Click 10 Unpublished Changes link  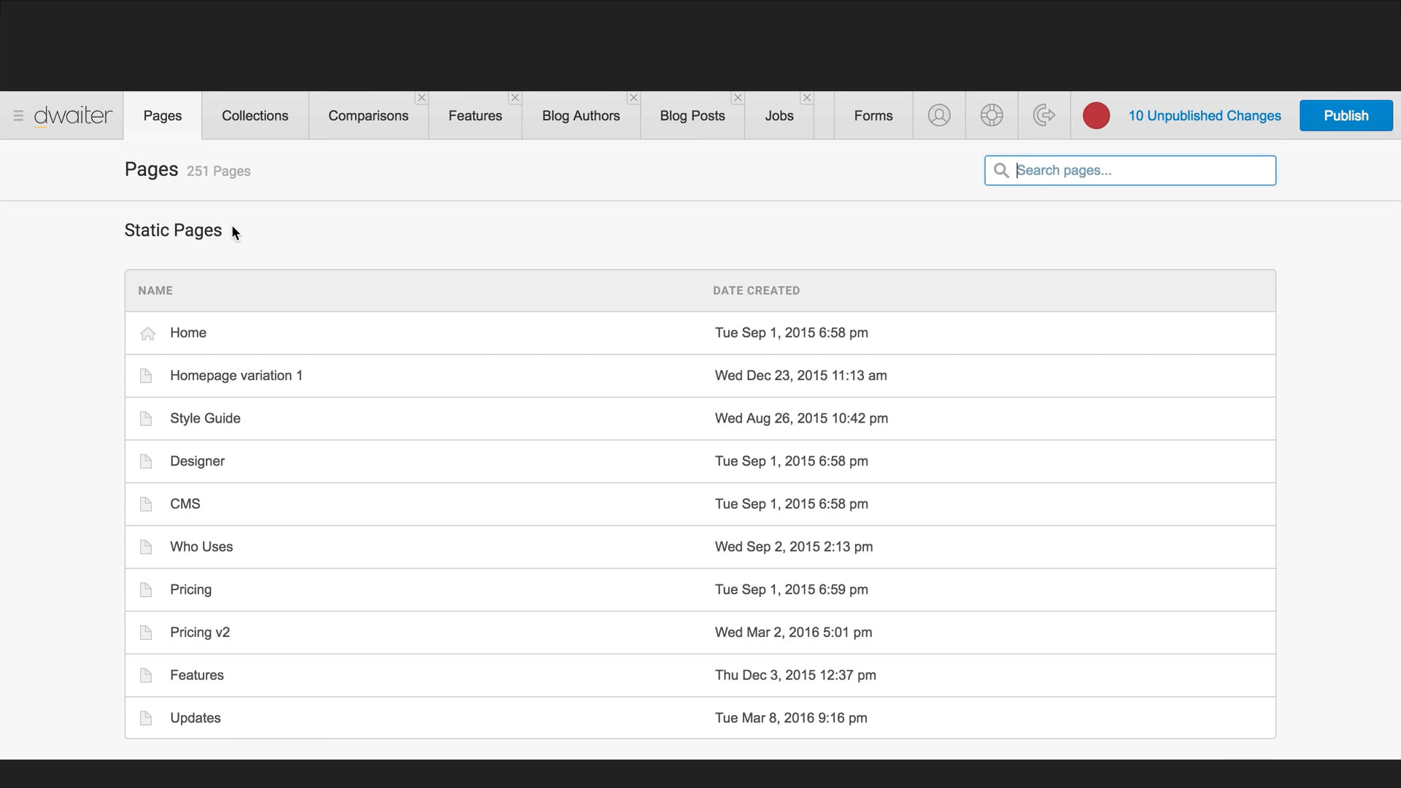(1205, 116)
